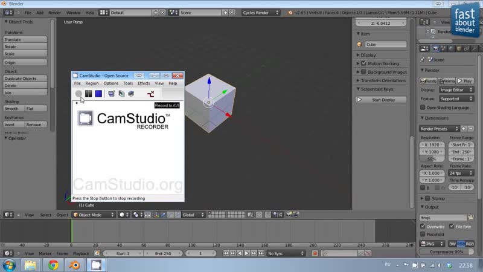Viewport: 483px width, 272px height.
Task: Click add render preset plus icon
Action: 464,129
